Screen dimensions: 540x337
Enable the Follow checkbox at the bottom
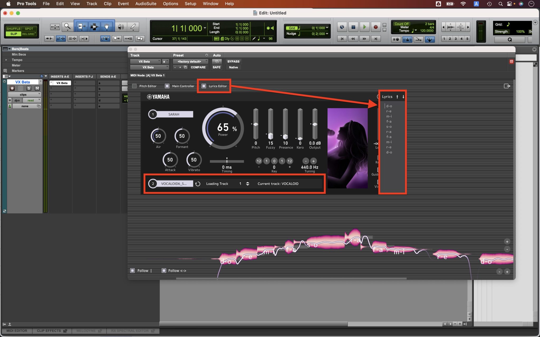click(133, 270)
